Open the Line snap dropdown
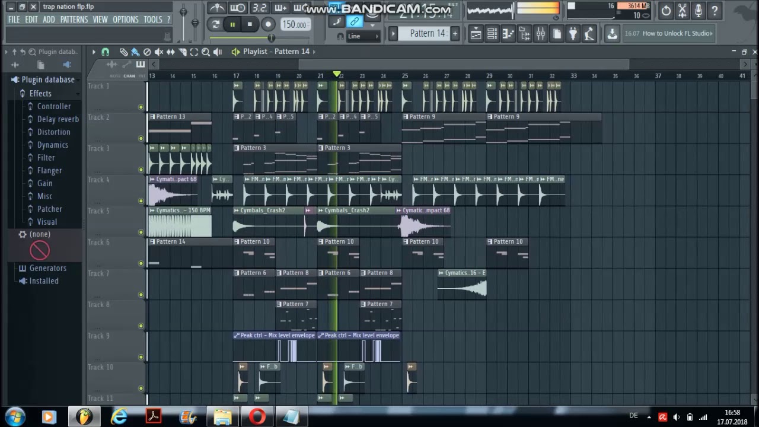Screen dimensions: 759x427 pyautogui.click(x=363, y=36)
